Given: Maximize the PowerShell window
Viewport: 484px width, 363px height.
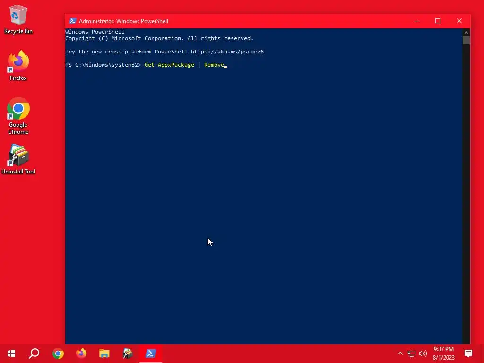Looking at the screenshot, I should point(438,21).
